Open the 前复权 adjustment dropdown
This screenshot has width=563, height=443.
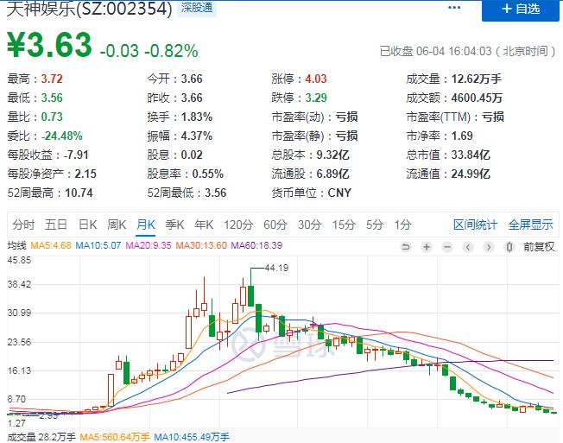coord(539,247)
